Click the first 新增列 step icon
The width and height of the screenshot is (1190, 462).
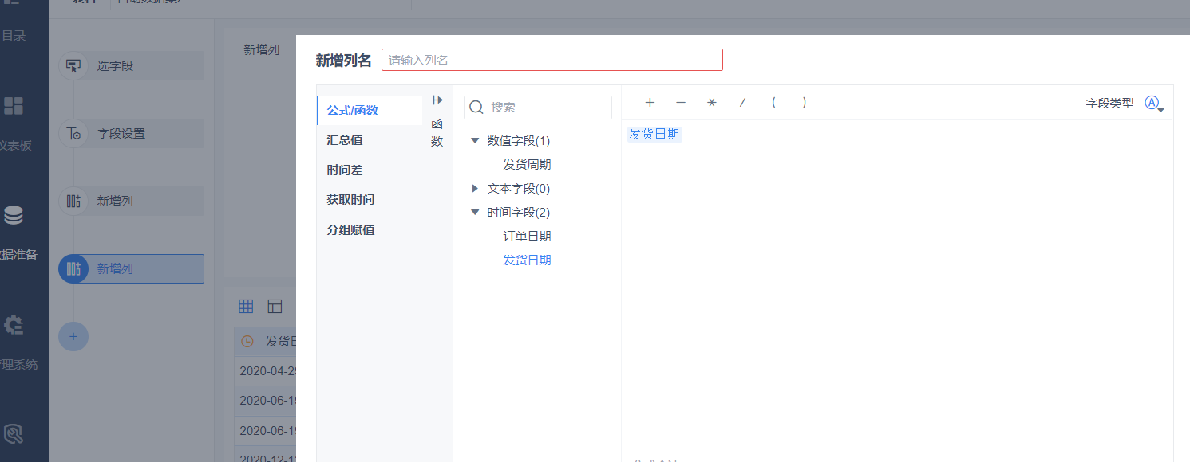click(x=73, y=202)
